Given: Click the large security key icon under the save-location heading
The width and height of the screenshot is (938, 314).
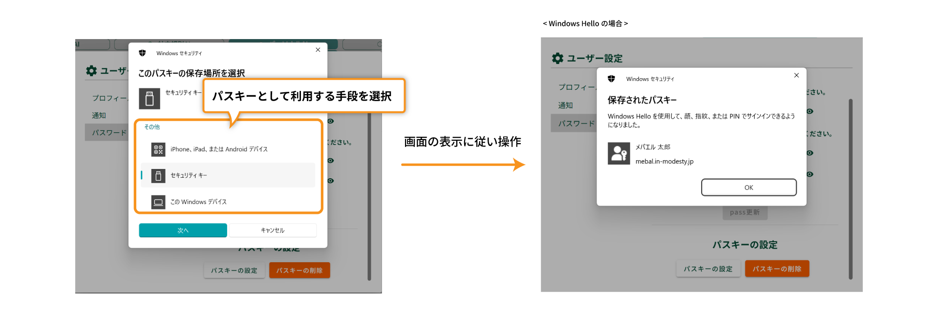Looking at the screenshot, I should pos(149,99).
